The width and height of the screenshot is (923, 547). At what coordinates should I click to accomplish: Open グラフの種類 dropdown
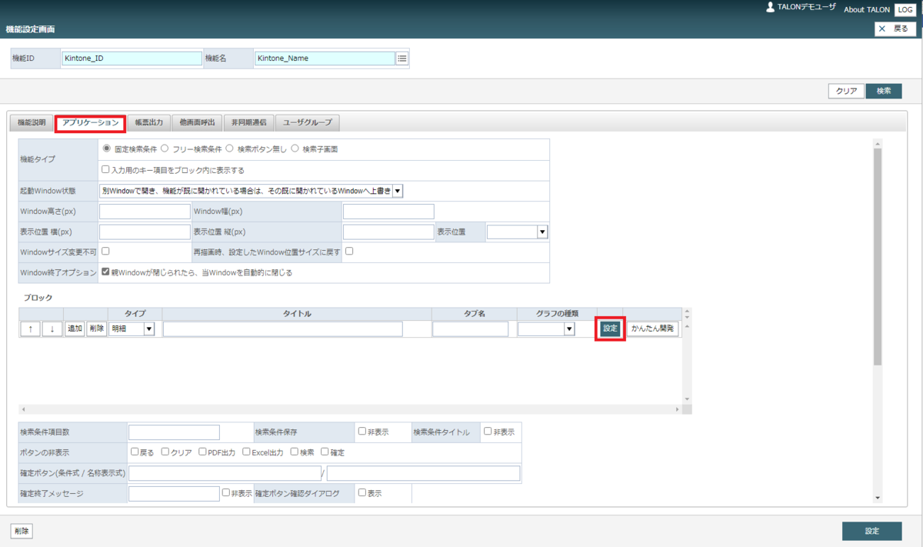pos(546,329)
